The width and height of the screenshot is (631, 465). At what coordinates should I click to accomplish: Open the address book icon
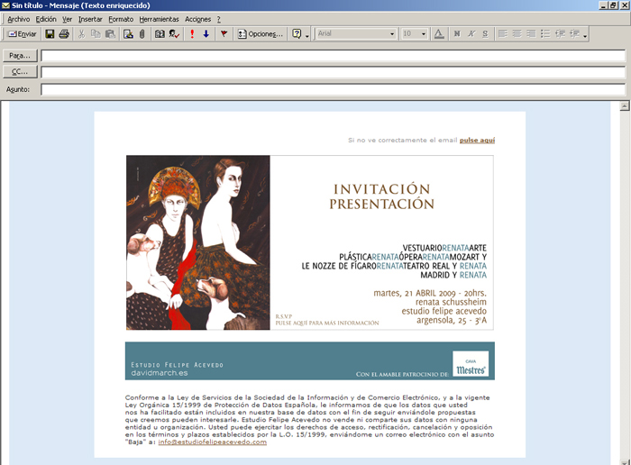pyautogui.click(x=160, y=34)
